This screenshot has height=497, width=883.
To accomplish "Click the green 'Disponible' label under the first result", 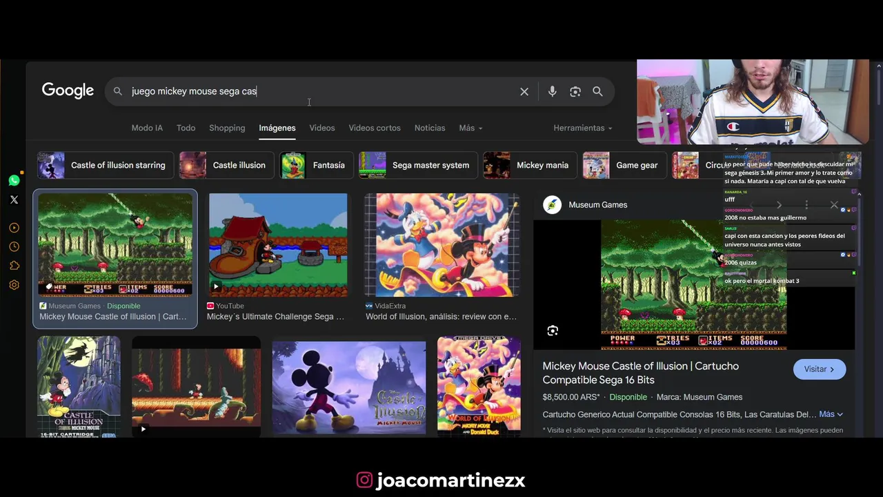I will click(x=123, y=306).
